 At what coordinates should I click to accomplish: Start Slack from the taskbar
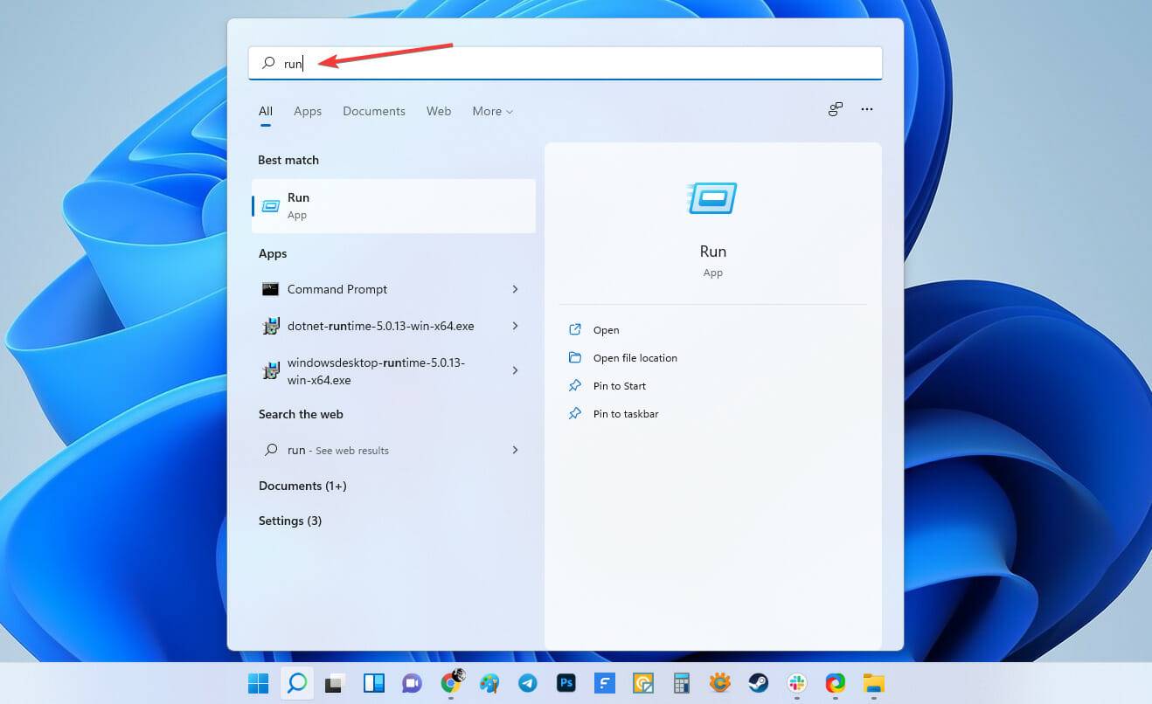[795, 683]
